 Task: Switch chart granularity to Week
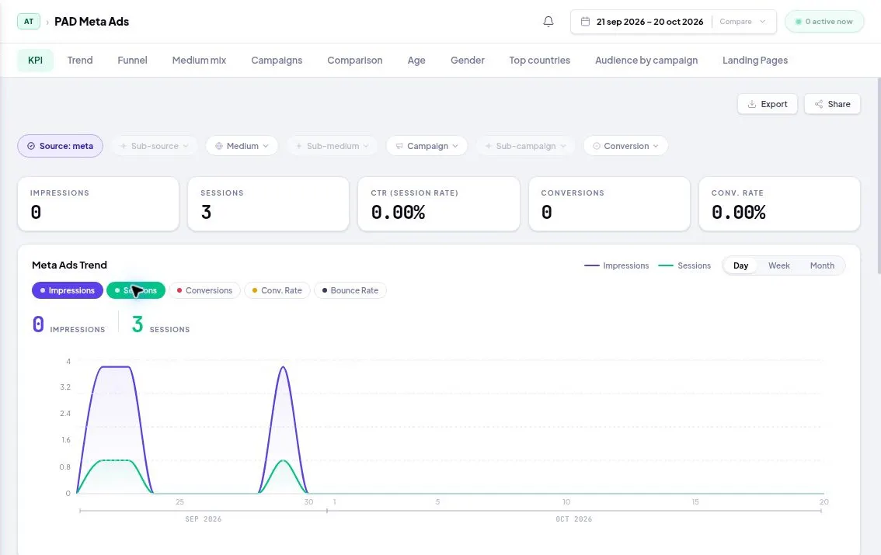coord(778,265)
